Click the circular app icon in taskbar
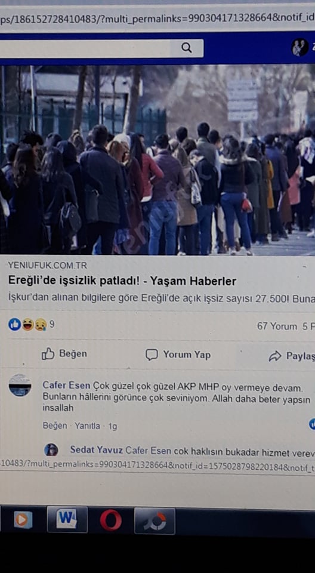Viewport: 315px width, 573px height. pyautogui.click(x=155, y=520)
